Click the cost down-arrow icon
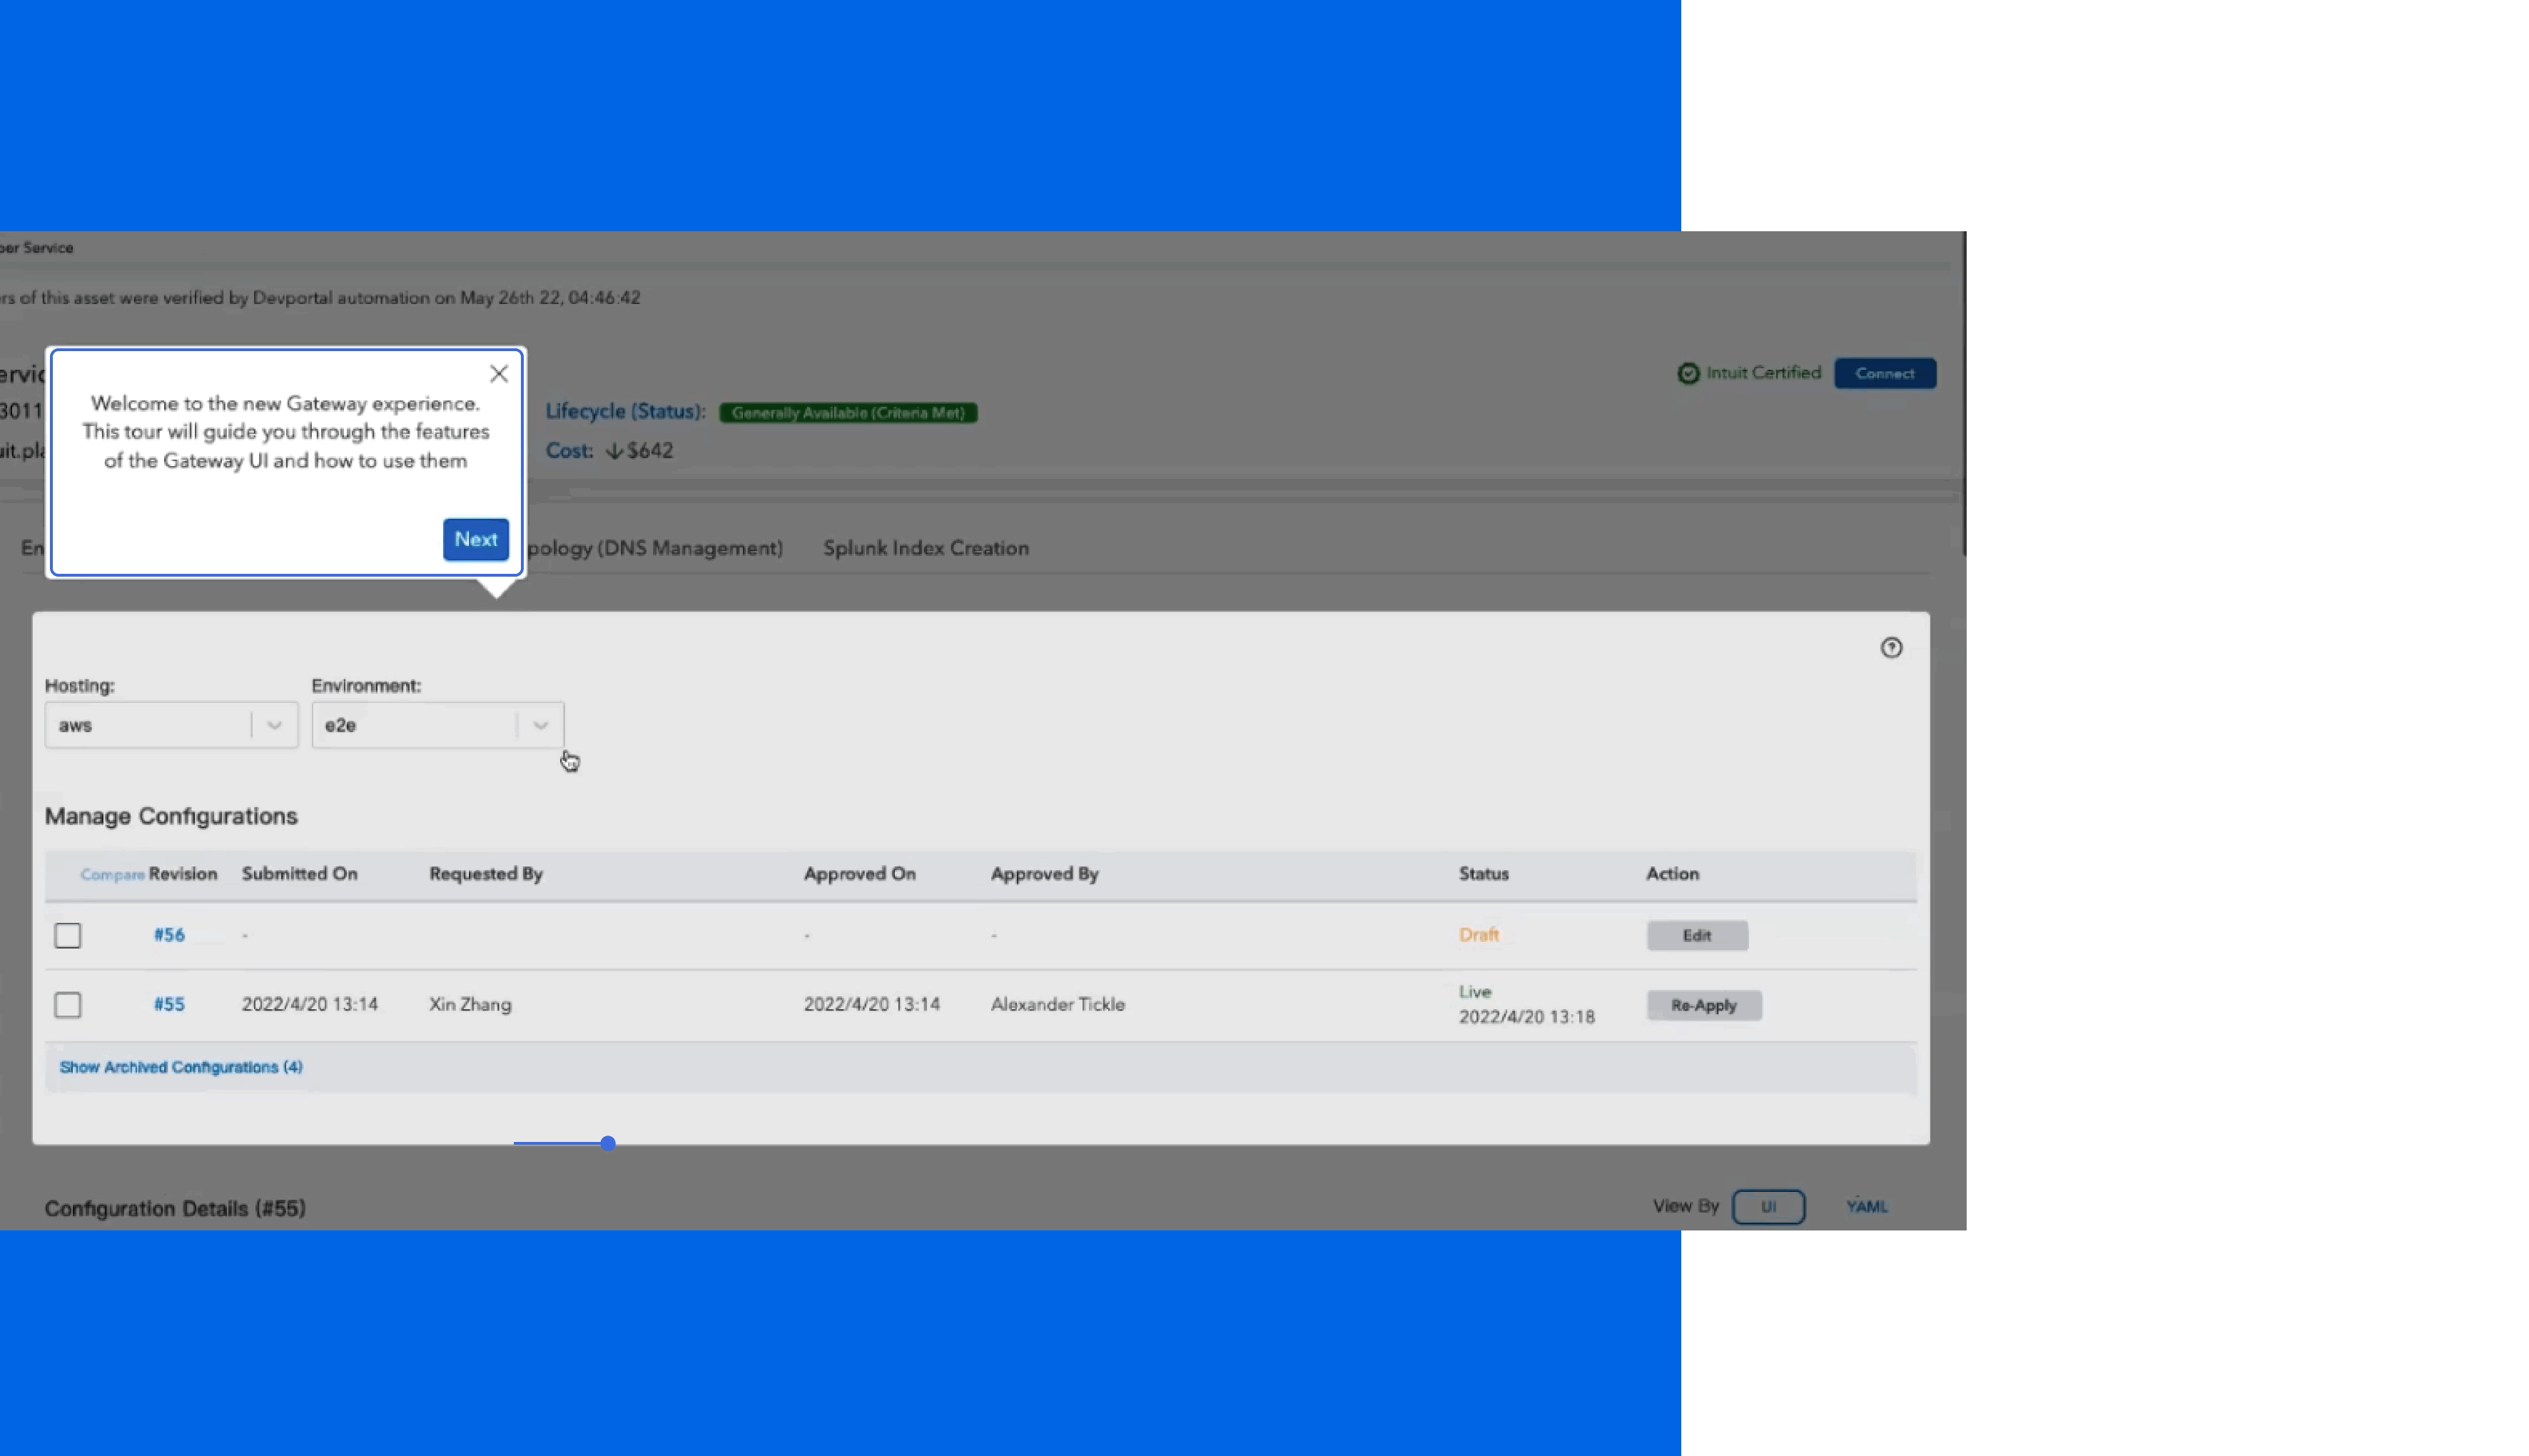Image resolution: width=2529 pixels, height=1456 pixels. click(614, 451)
